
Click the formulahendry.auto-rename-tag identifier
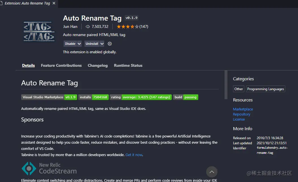272,150
